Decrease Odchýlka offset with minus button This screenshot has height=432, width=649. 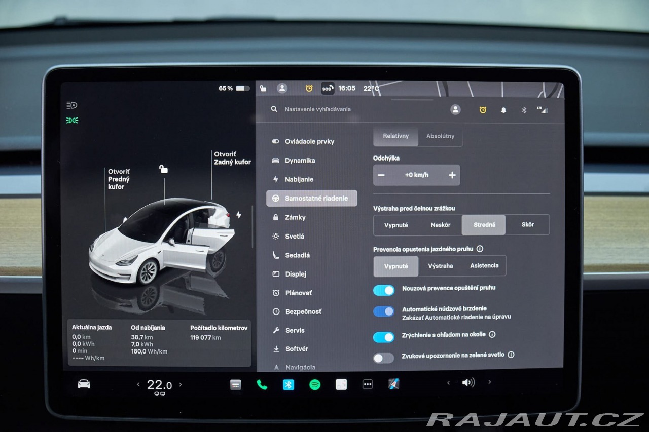pyautogui.click(x=381, y=175)
